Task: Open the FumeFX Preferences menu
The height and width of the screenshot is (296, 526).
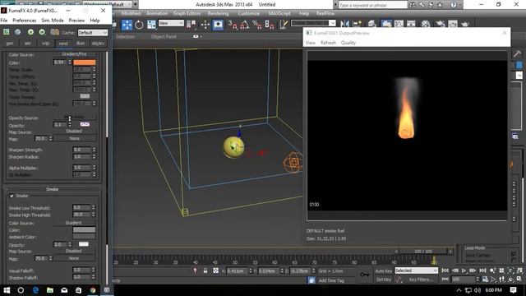Action: click(24, 21)
